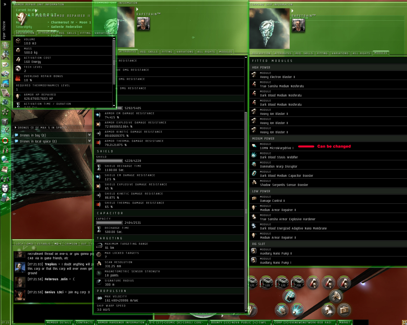Select the Damage Control II module row

328,199
